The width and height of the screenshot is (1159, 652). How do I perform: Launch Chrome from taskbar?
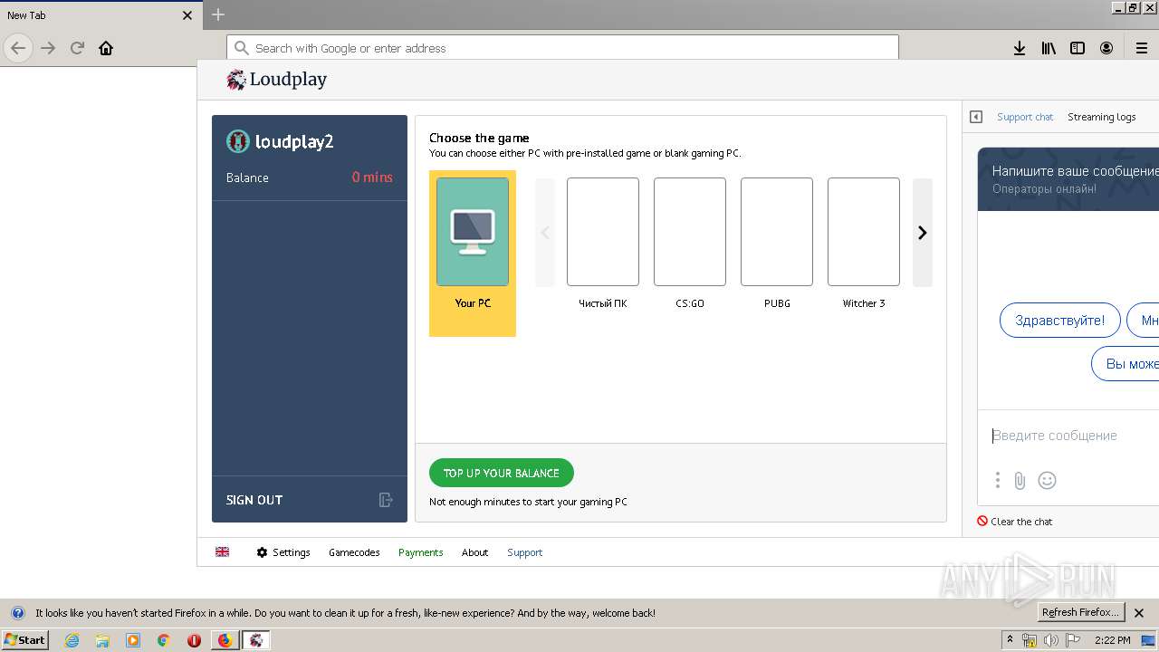(x=164, y=640)
